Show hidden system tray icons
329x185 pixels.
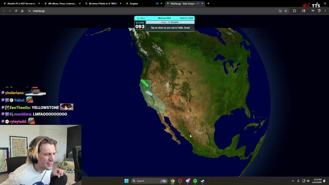tap(293, 181)
